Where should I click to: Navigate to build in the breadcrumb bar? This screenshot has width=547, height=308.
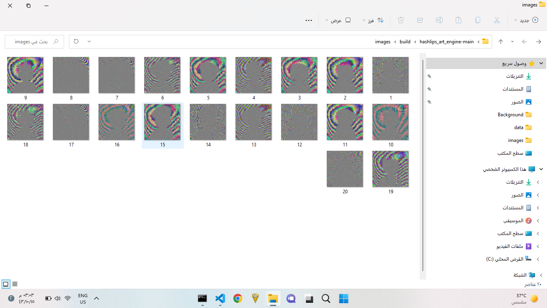point(404,41)
